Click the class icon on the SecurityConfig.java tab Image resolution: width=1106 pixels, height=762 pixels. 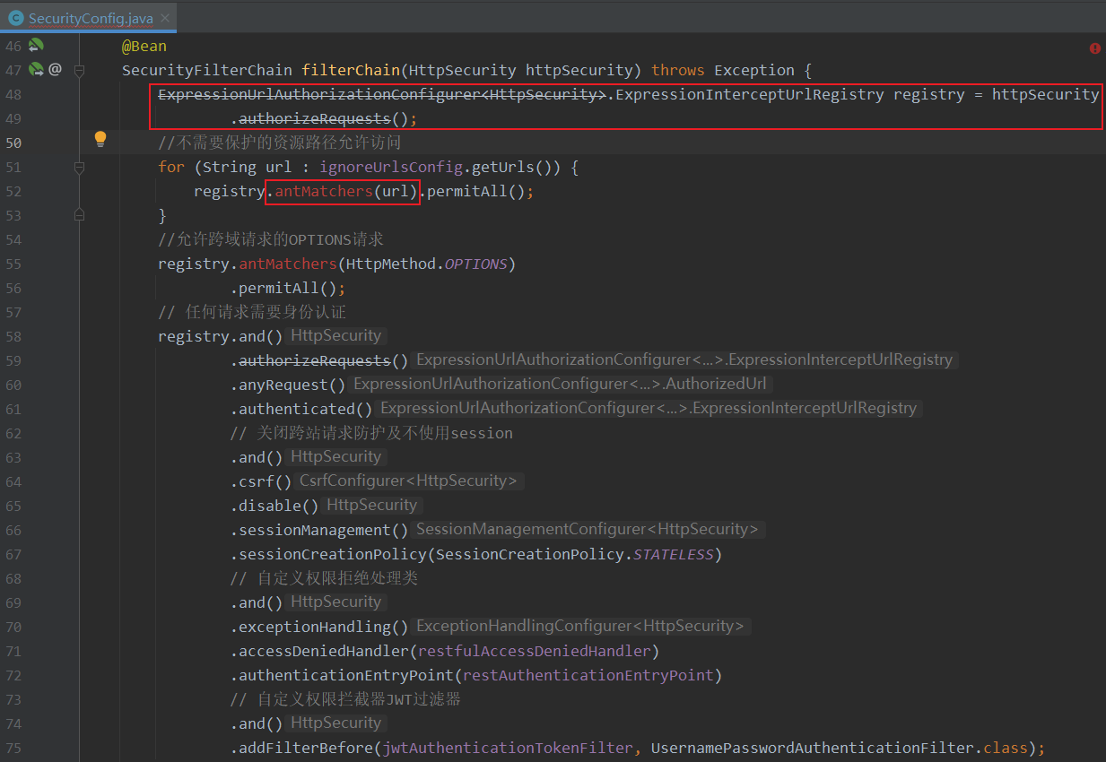pos(15,18)
